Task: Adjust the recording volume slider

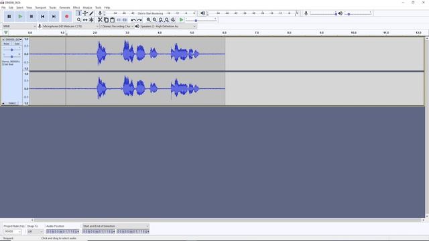Action: pyautogui.click(x=323, y=13)
